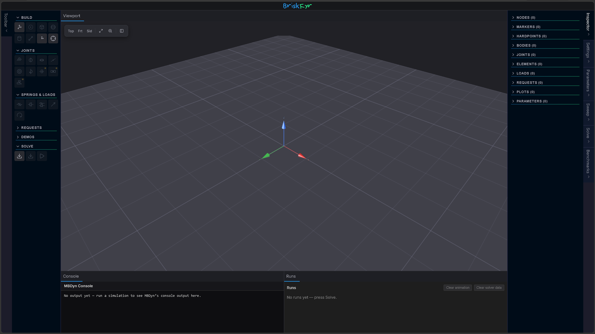
Task: Expand the DEMOS section
Action: point(36,137)
